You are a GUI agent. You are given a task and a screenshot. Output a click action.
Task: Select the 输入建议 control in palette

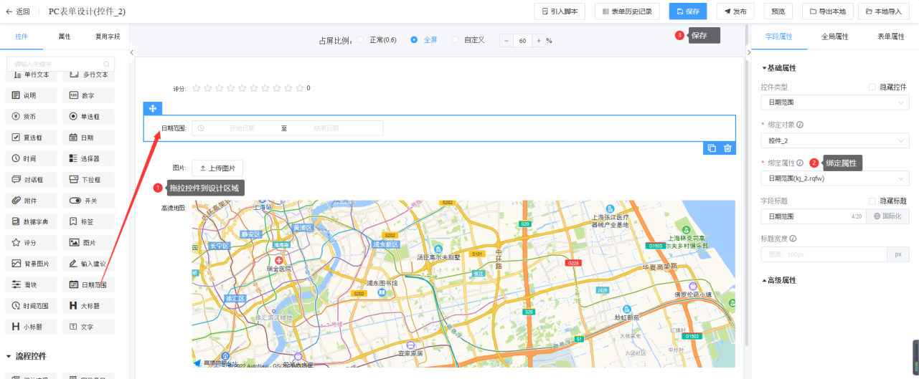(x=88, y=264)
